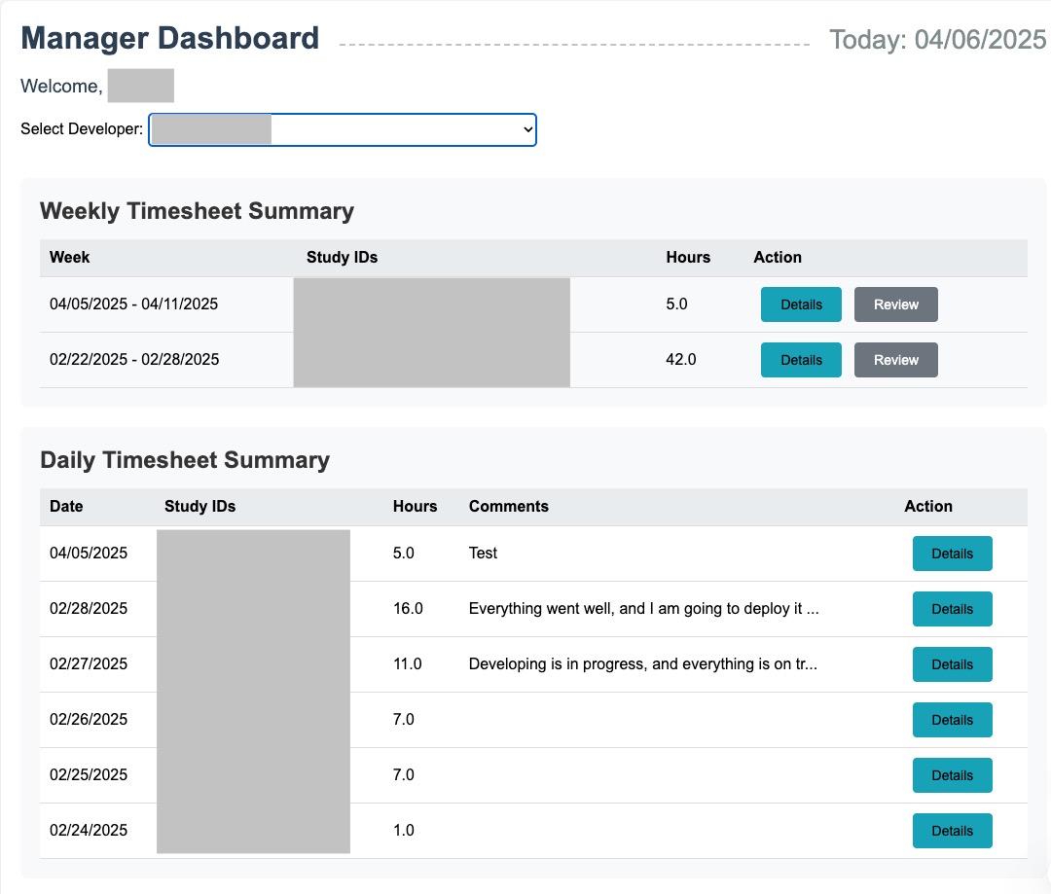Screen dimensions: 1051x894
Task: Open Details for daily entry 02/28/2025
Action: coord(952,609)
